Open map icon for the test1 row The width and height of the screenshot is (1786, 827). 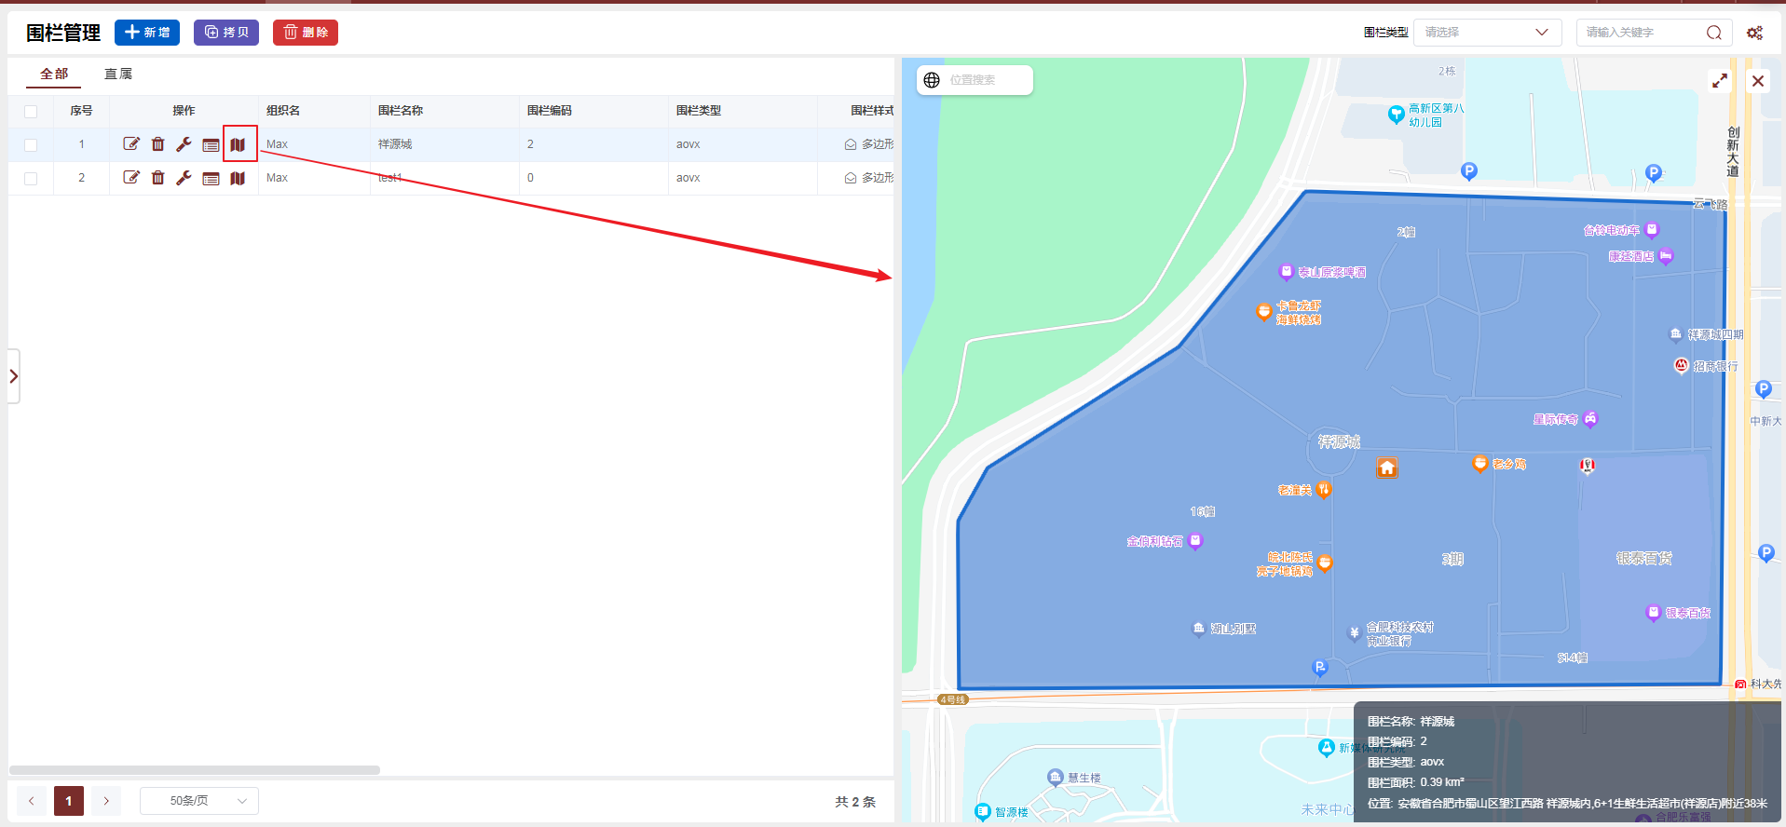(x=238, y=178)
